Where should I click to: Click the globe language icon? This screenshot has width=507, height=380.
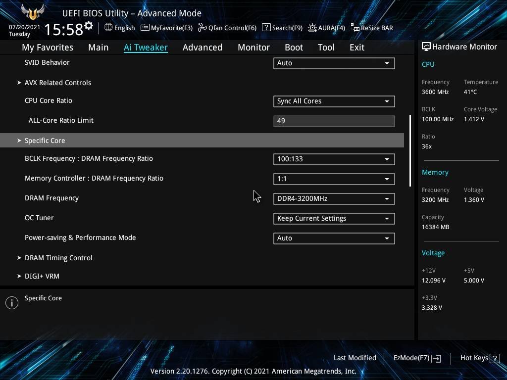(108, 28)
